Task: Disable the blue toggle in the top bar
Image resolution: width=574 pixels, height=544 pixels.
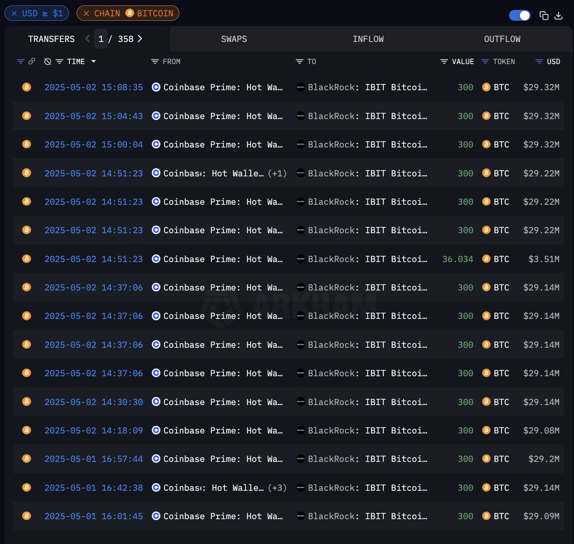Action: pyautogui.click(x=519, y=15)
